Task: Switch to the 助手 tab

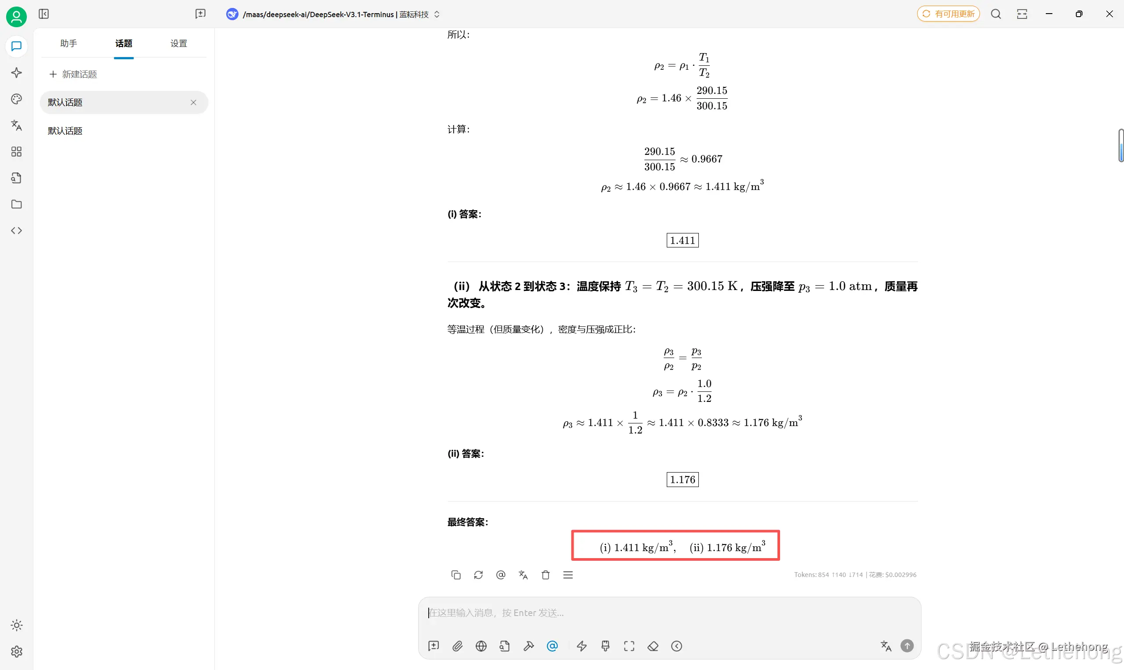Action: (x=68, y=43)
